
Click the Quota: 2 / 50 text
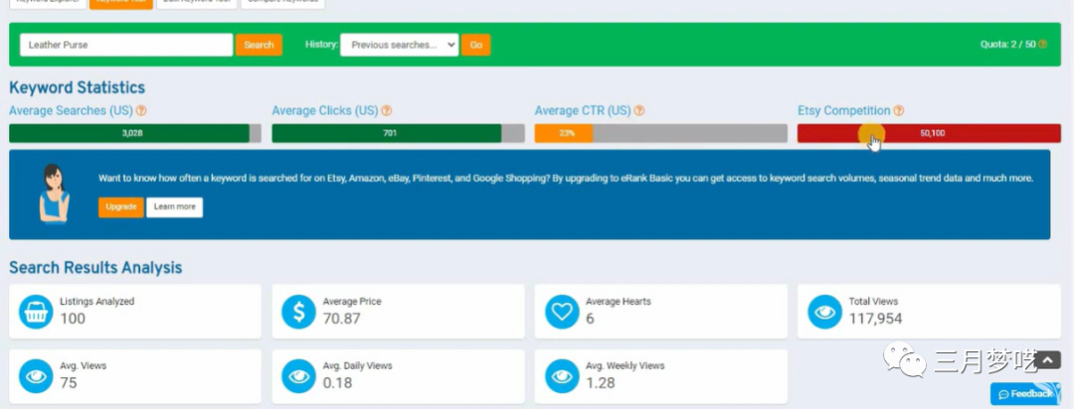1007,45
